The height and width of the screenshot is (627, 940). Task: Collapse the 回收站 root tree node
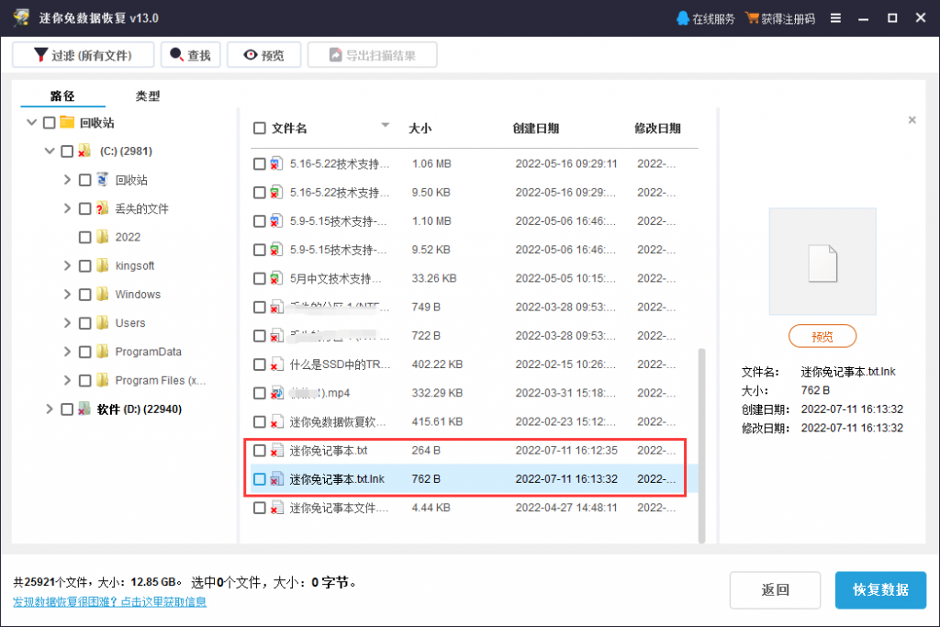[x=32, y=122]
